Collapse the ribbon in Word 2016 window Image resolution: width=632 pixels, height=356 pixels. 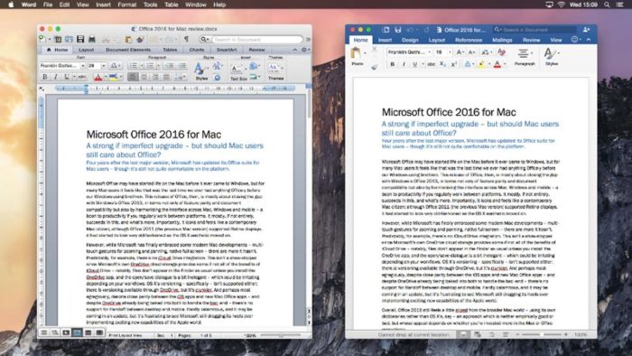pos(589,40)
